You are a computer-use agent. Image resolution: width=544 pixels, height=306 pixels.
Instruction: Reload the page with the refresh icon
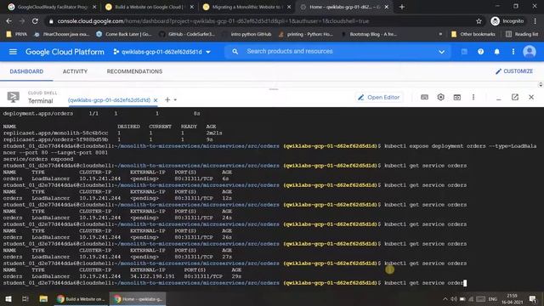[35, 21]
